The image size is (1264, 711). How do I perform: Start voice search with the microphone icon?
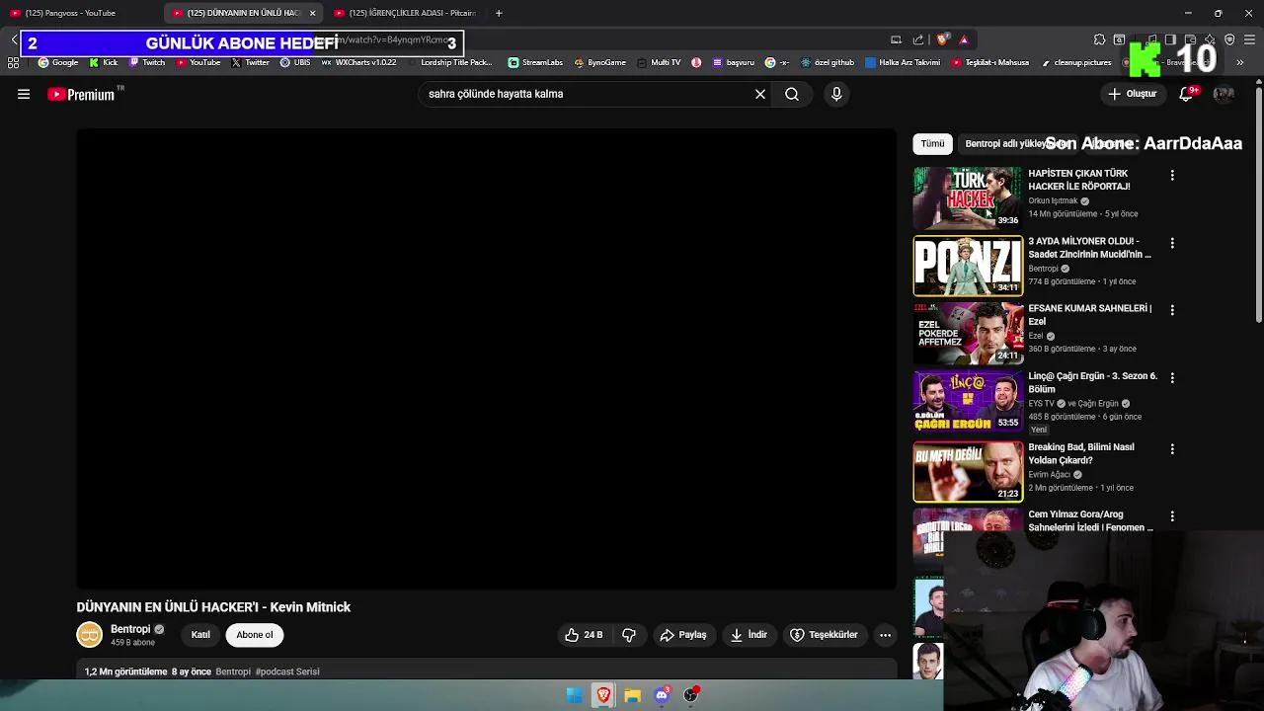(x=836, y=94)
